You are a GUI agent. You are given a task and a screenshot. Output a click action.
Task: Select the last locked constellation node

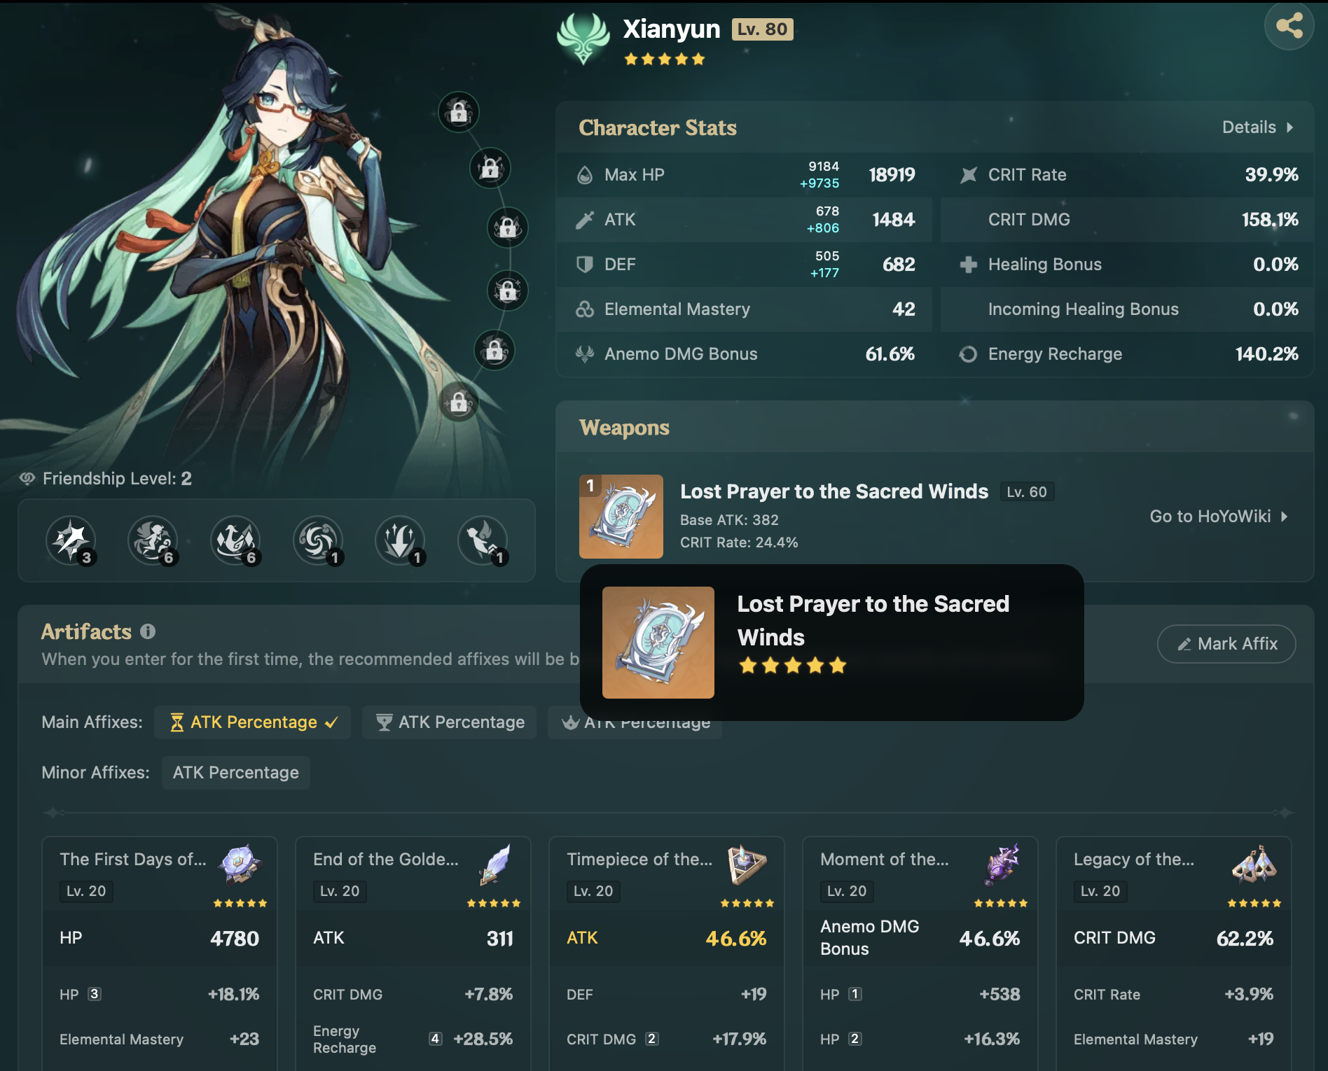pos(459,402)
